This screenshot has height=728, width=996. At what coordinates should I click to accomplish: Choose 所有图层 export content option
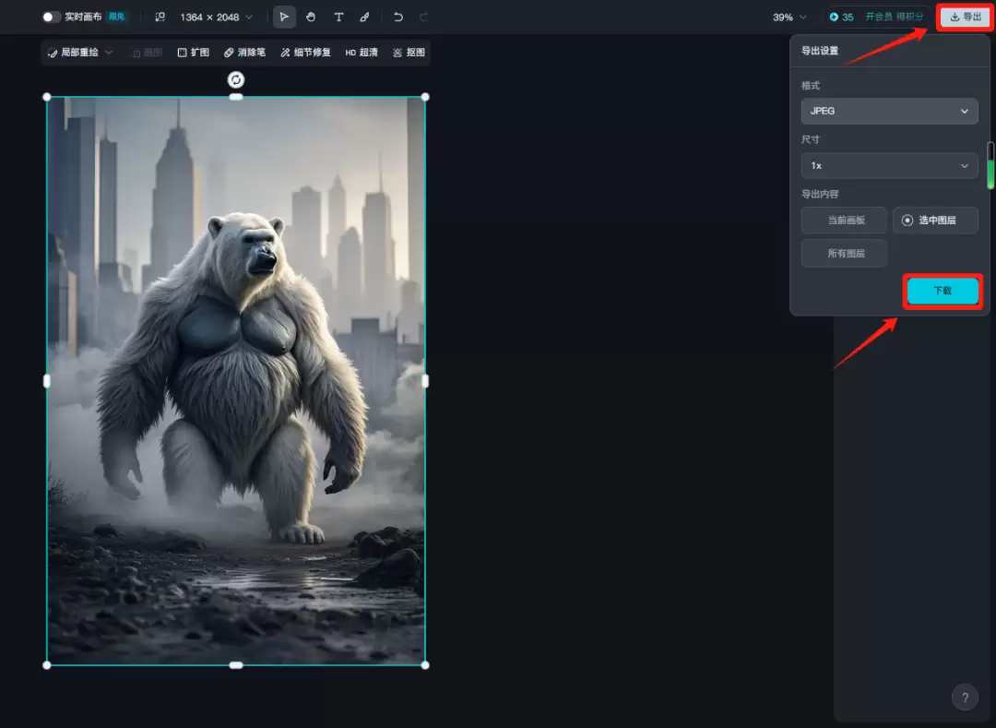pos(844,253)
